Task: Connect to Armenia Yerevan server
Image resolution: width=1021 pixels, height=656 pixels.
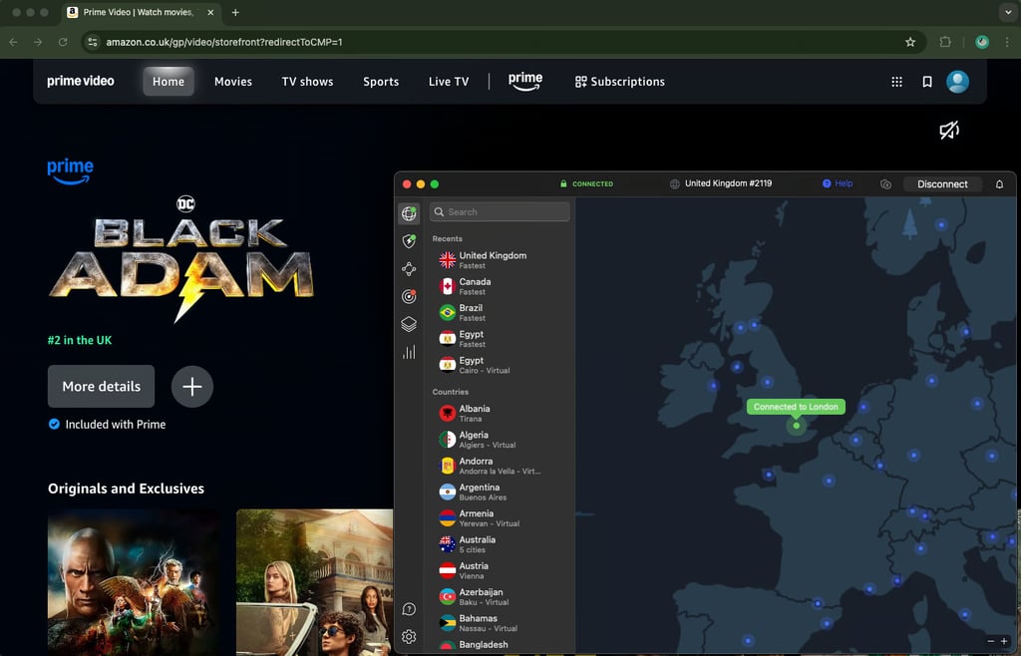Action: [499, 518]
